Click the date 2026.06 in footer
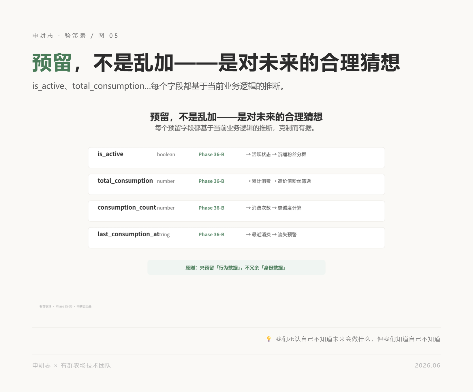 pos(428,365)
